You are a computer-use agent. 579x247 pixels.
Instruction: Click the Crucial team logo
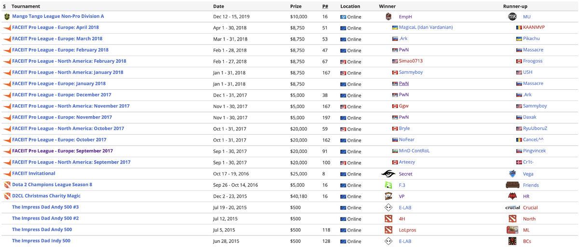[512, 208]
